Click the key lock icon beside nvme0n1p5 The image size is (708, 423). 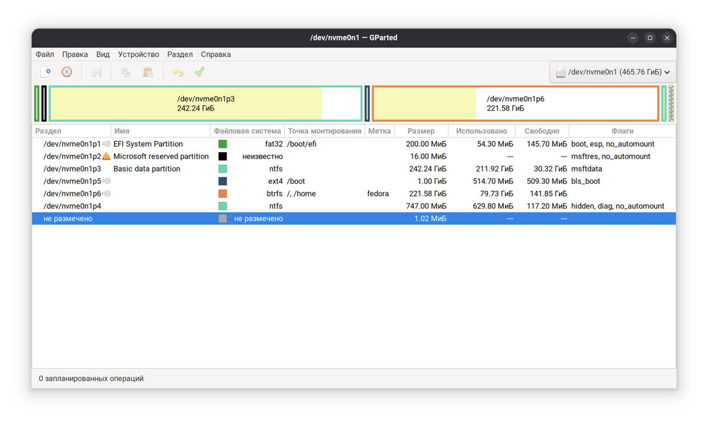[x=106, y=181]
